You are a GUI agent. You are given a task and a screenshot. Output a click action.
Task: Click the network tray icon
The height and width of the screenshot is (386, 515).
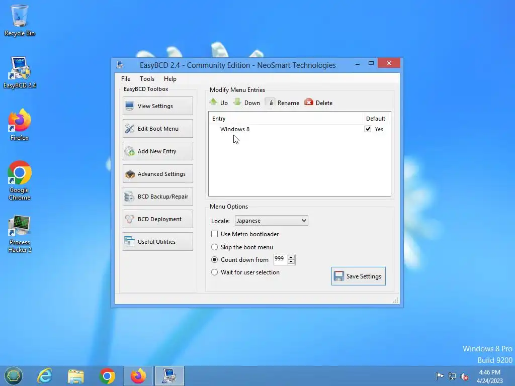(452, 376)
